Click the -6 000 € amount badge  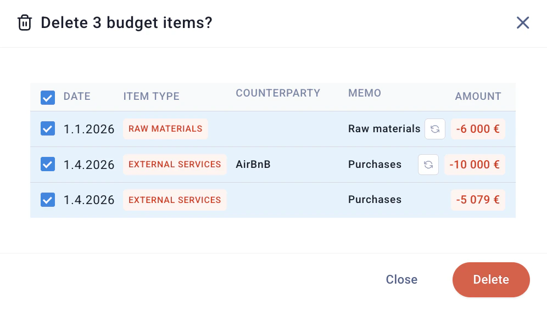[x=478, y=129]
